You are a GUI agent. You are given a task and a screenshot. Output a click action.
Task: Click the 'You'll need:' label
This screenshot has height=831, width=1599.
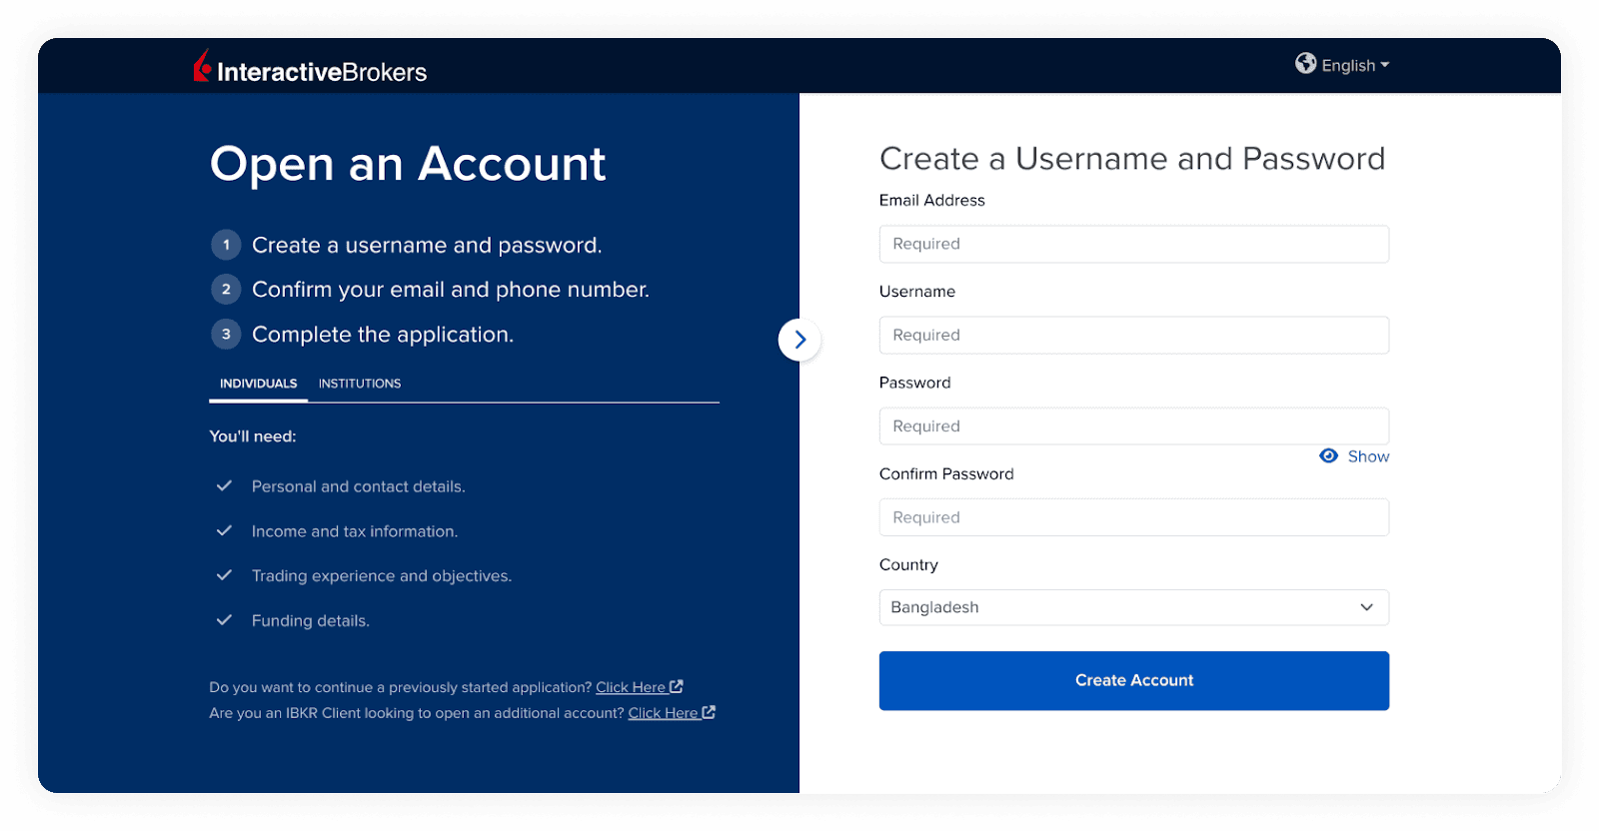(253, 436)
